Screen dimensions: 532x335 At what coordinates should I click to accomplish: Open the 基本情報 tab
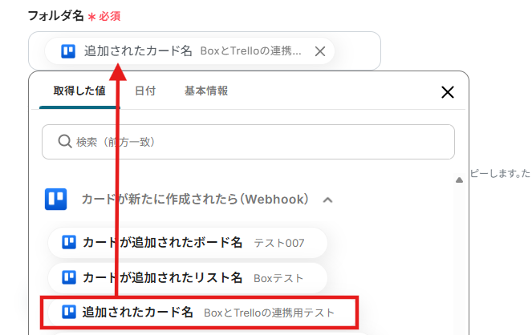206,91
